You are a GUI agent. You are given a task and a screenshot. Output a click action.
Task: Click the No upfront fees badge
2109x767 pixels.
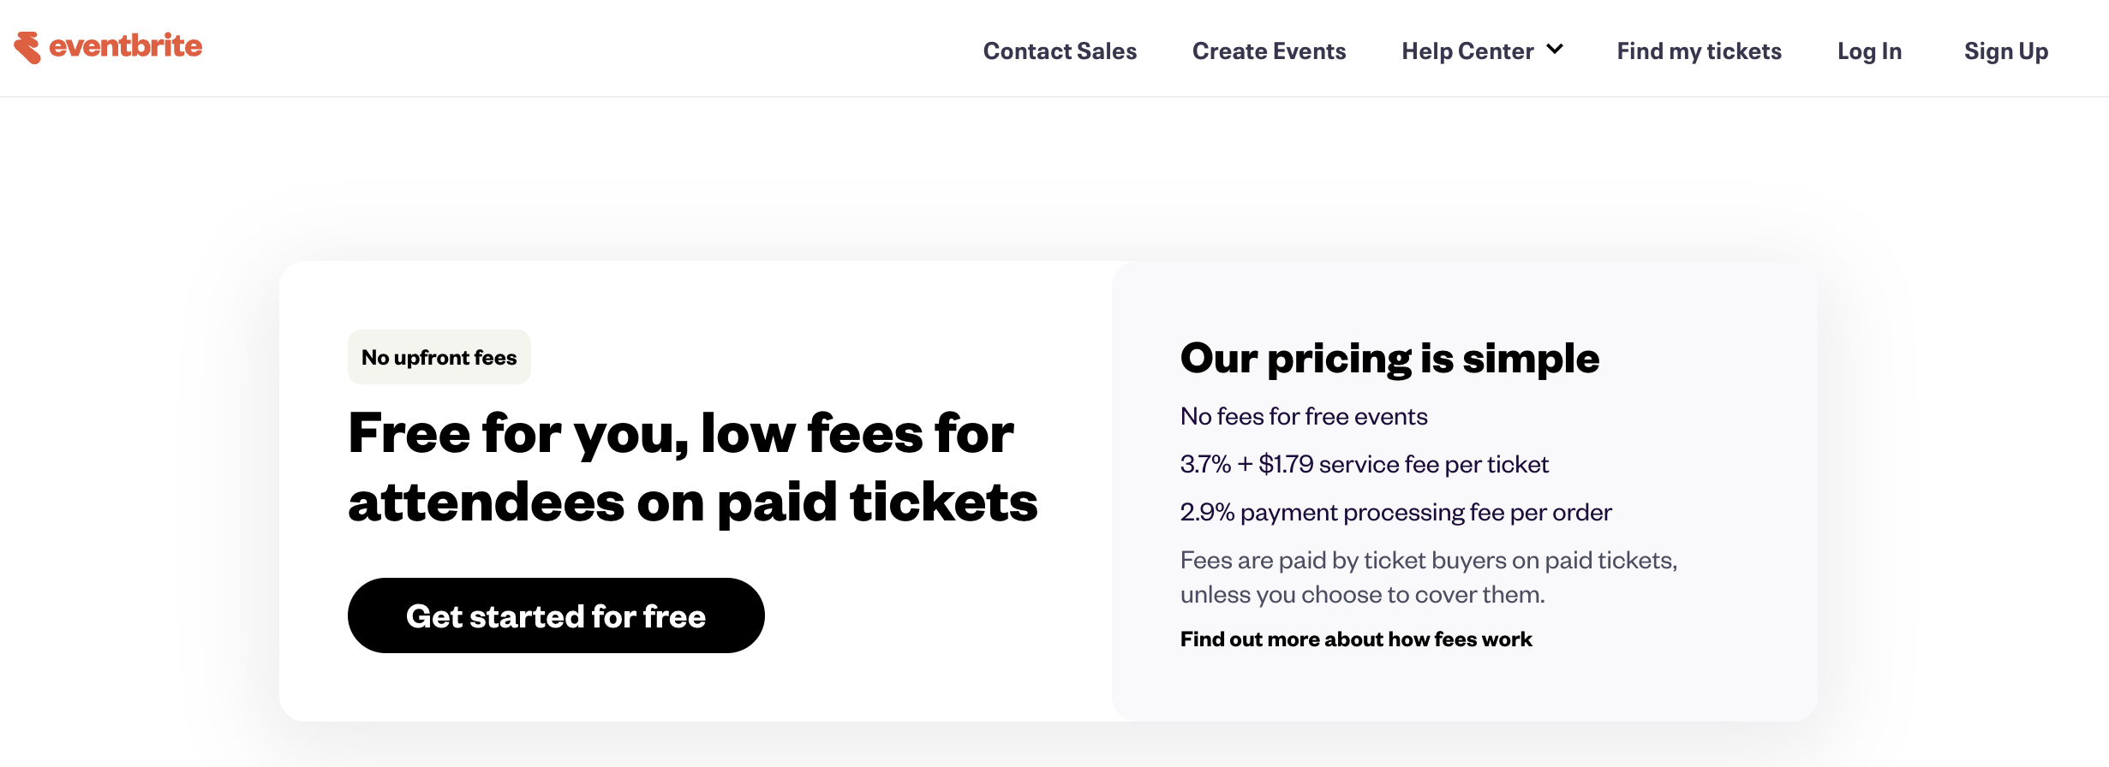coord(439,357)
